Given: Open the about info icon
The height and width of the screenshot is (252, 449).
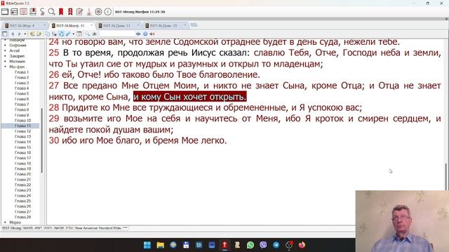Looking at the screenshot, I should pyautogui.click(x=107, y=12).
